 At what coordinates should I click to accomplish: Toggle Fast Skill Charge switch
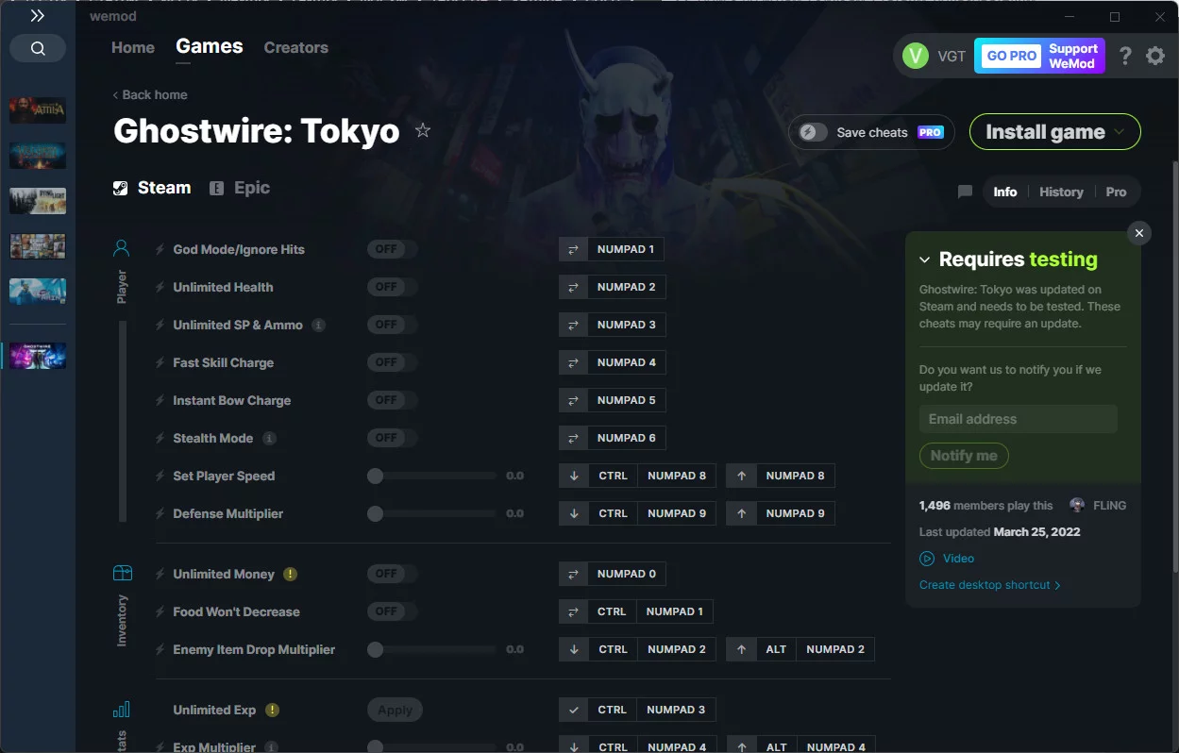click(393, 362)
